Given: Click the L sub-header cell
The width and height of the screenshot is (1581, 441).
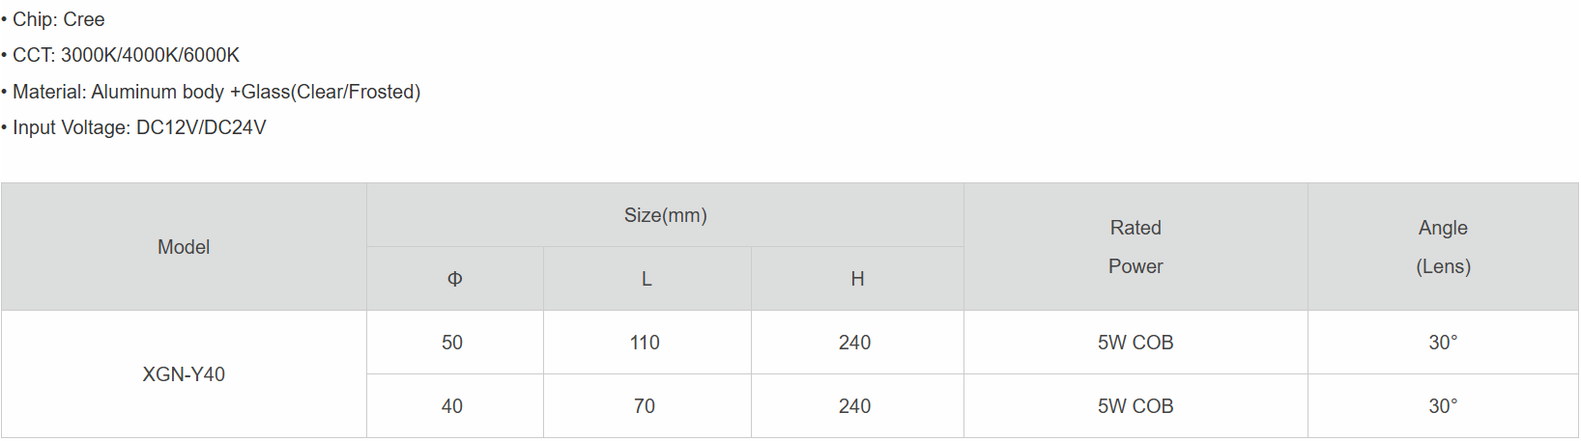Looking at the screenshot, I should [647, 279].
